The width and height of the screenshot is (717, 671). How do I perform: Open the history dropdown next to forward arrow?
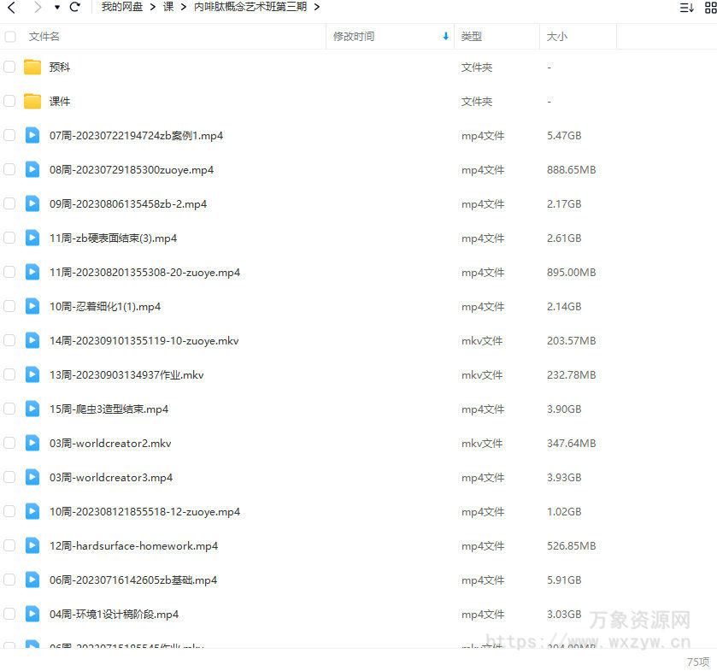click(56, 7)
